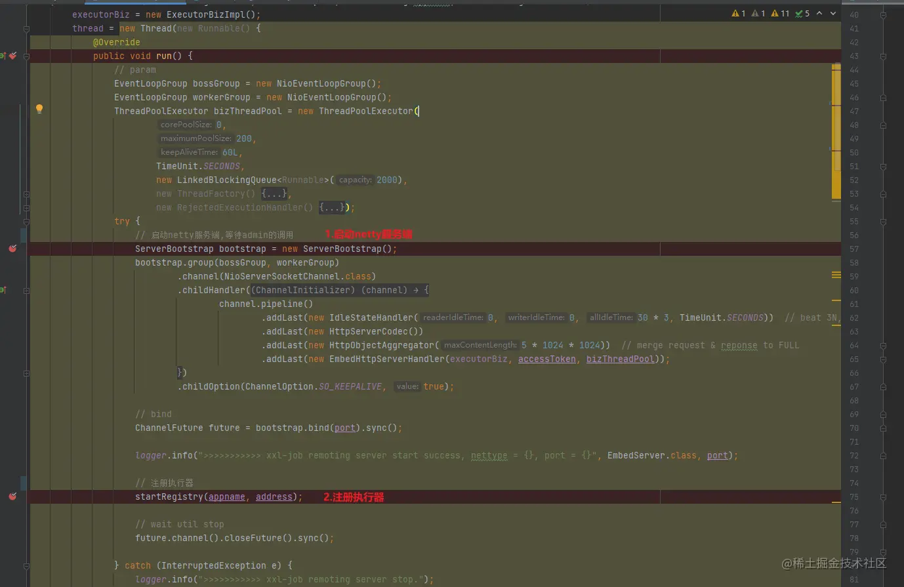Screen dimensions: 904x587
Task: Click the underlined address argument
Action: point(274,496)
